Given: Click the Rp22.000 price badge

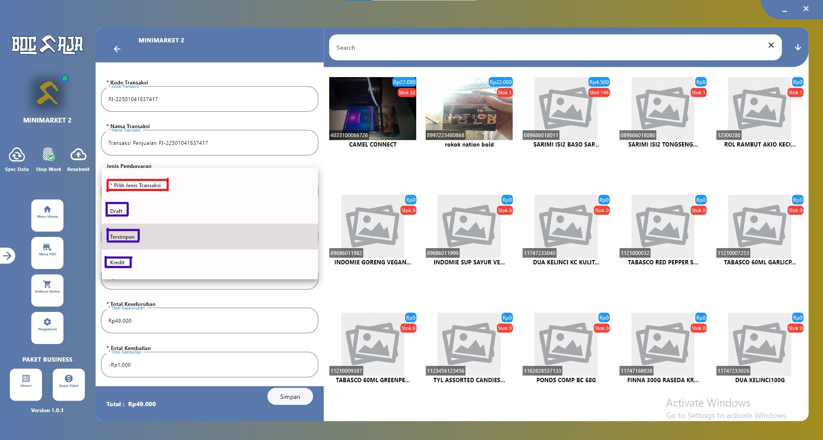Looking at the screenshot, I should click(501, 82).
